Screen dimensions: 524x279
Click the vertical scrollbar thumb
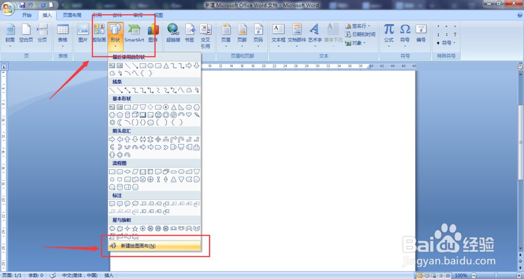(520, 143)
